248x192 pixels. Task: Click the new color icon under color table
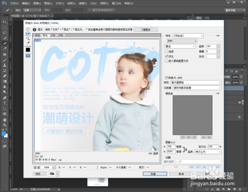pyautogui.click(x=204, y=137)
